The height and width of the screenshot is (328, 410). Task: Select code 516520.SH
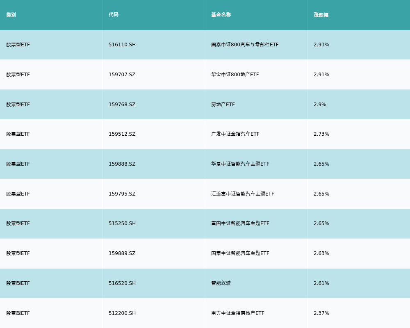click(x=122, y=283)
